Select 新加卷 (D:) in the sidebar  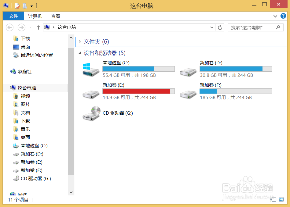pos(30,154)
